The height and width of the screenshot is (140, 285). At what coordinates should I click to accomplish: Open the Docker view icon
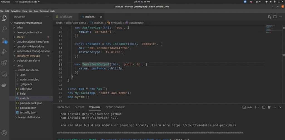point(4,85)
